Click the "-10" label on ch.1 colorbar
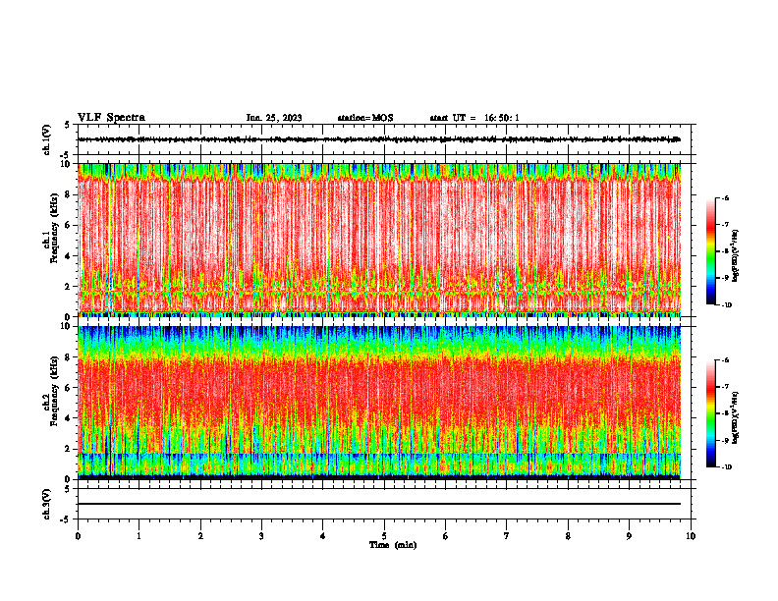 (726, 305)
